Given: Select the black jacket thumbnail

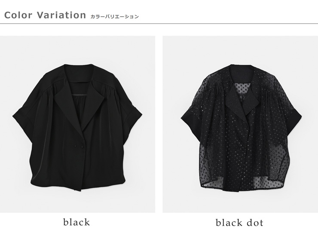Looking at the screenshot, I should tap(77, 124).
